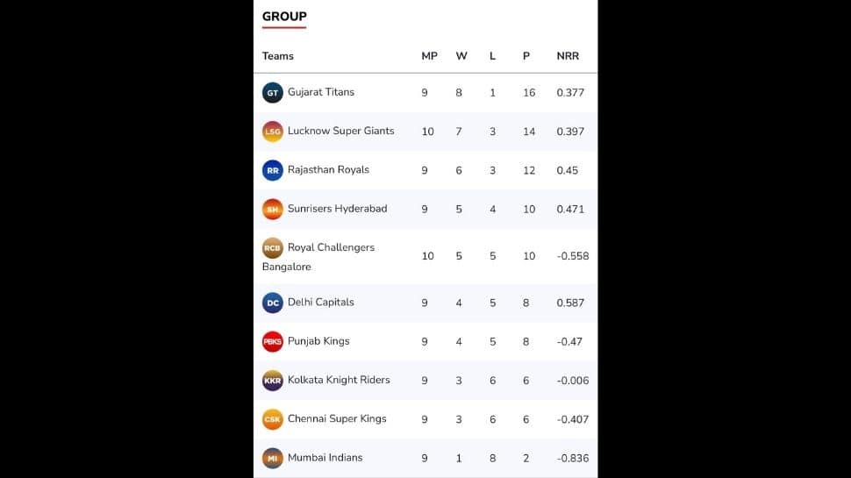Click the Mumbai Indians MI logo
This screenshot has width=851, height=478.
pos(273,458)
